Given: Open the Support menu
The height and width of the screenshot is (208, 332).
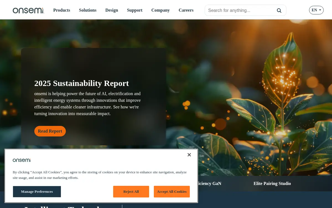Looking at the screenshot, I should pyautogui.click(x=135, y=10).
